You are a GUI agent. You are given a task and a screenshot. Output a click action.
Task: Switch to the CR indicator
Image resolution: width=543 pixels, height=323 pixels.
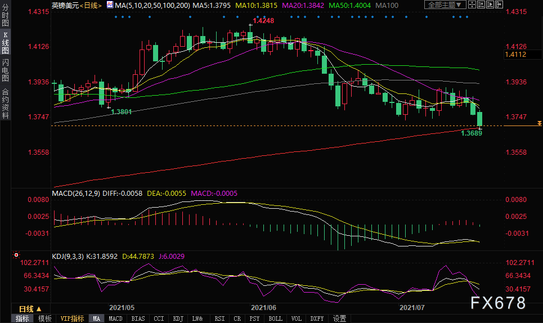[x=237, y=318]
